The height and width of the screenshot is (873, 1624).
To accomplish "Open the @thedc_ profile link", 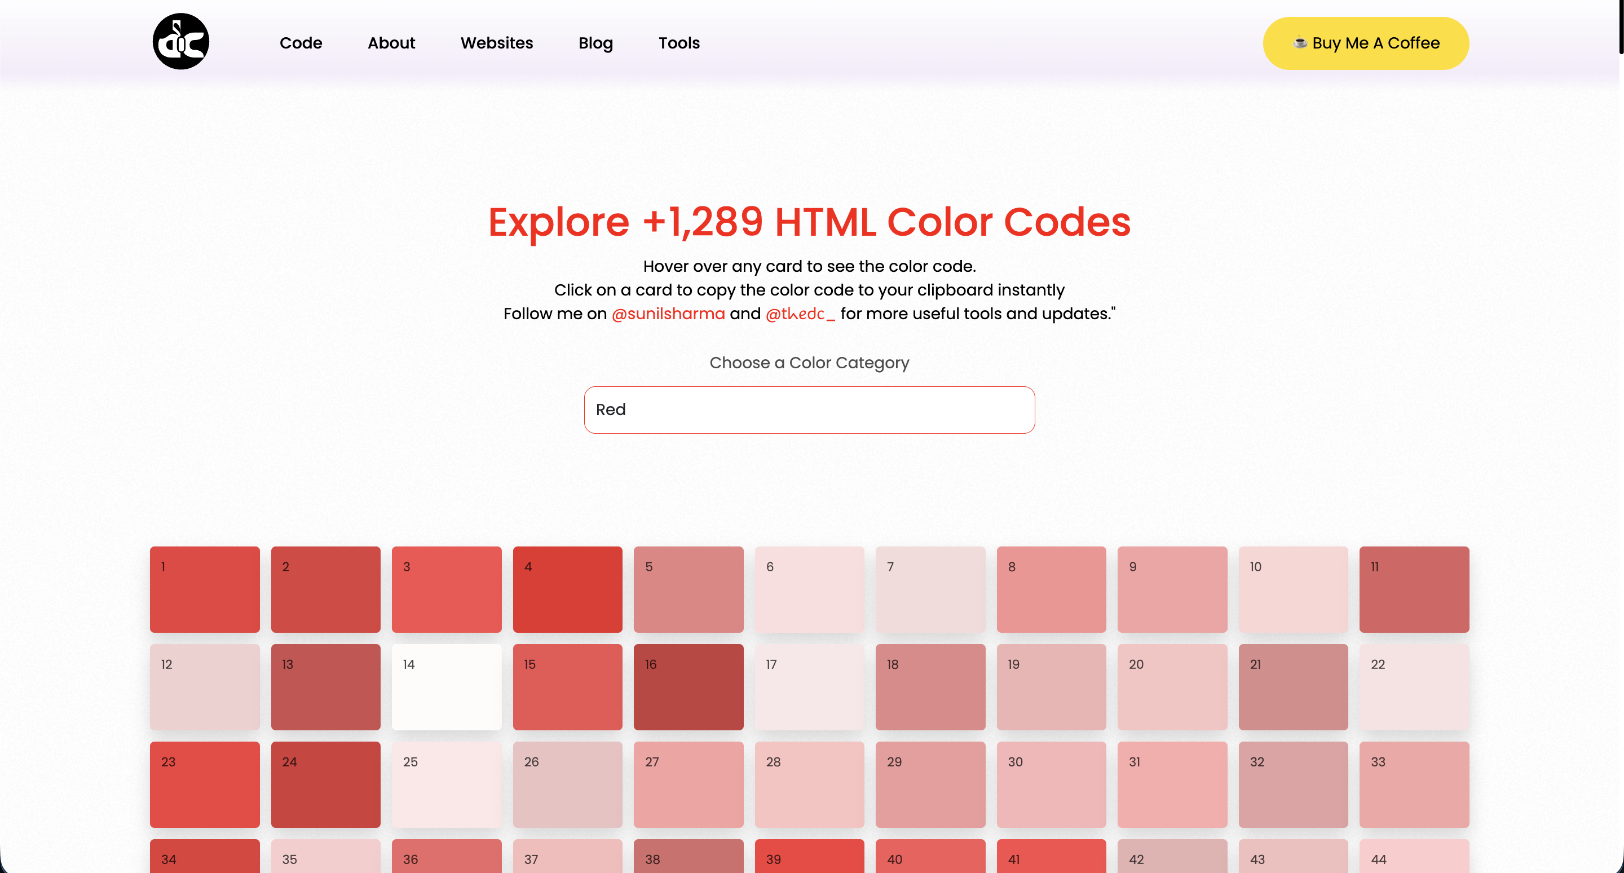I will pyautogui.click(x=800, y=313).
